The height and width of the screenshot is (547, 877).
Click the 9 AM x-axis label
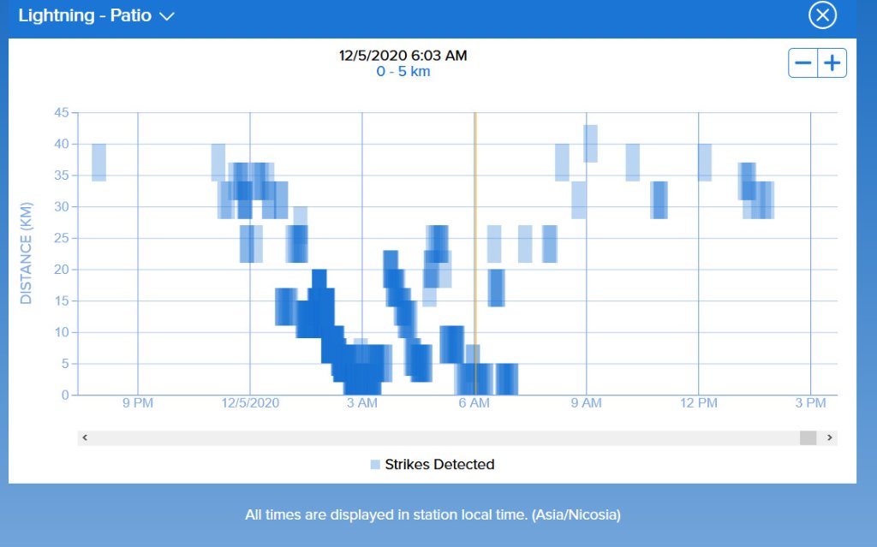tap(586, 403)
